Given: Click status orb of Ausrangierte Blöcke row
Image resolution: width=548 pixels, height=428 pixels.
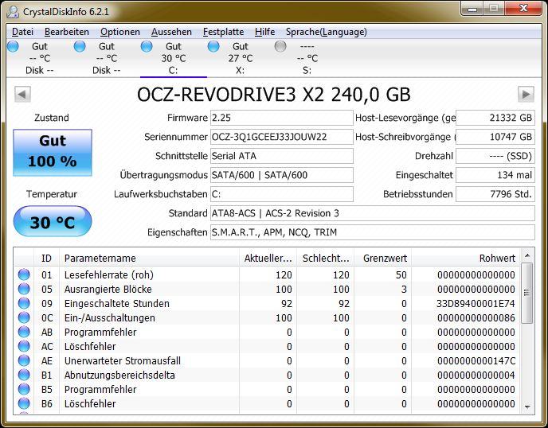Looking at the screenshot, I should pos(24,289).
